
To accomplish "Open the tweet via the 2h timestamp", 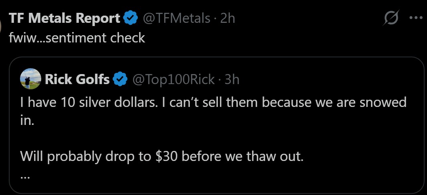I will pyautogui.click(x=228, y=18).
